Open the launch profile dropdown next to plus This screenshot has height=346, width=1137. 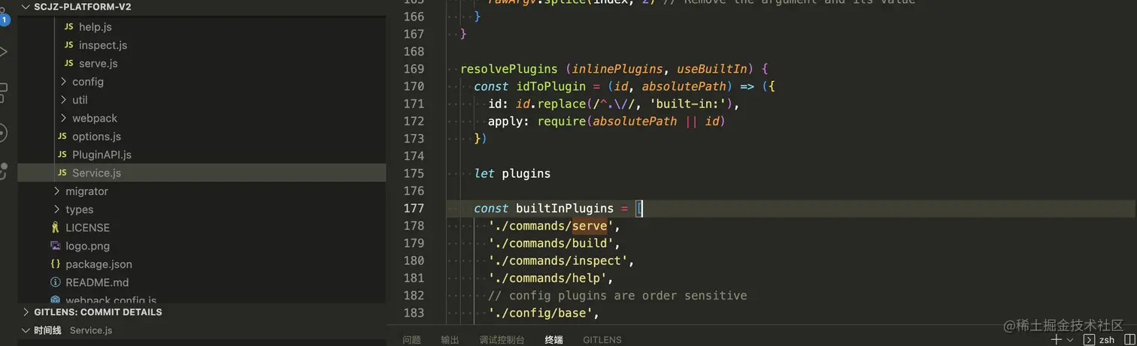[1070, 340]
